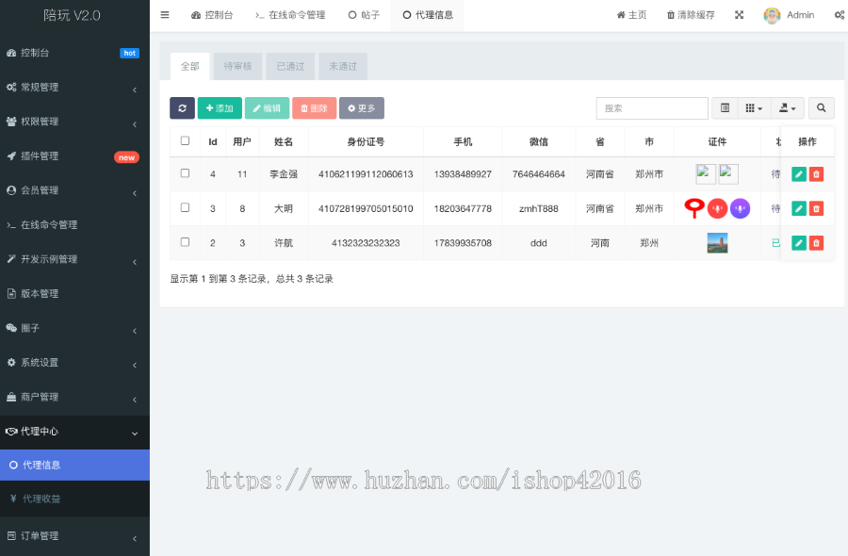The width and height of the screenshot is (848, 556).
Task: Focus the 搜索 search input field
Action: (x=652, y=108)
